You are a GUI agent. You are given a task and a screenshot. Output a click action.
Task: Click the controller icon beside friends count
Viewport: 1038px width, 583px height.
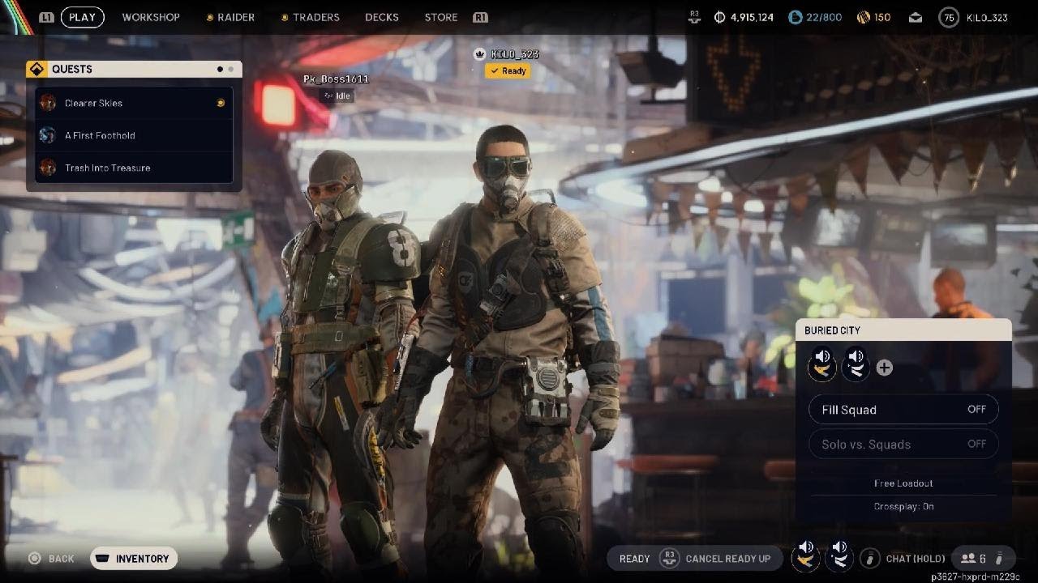tap(998, 559)
